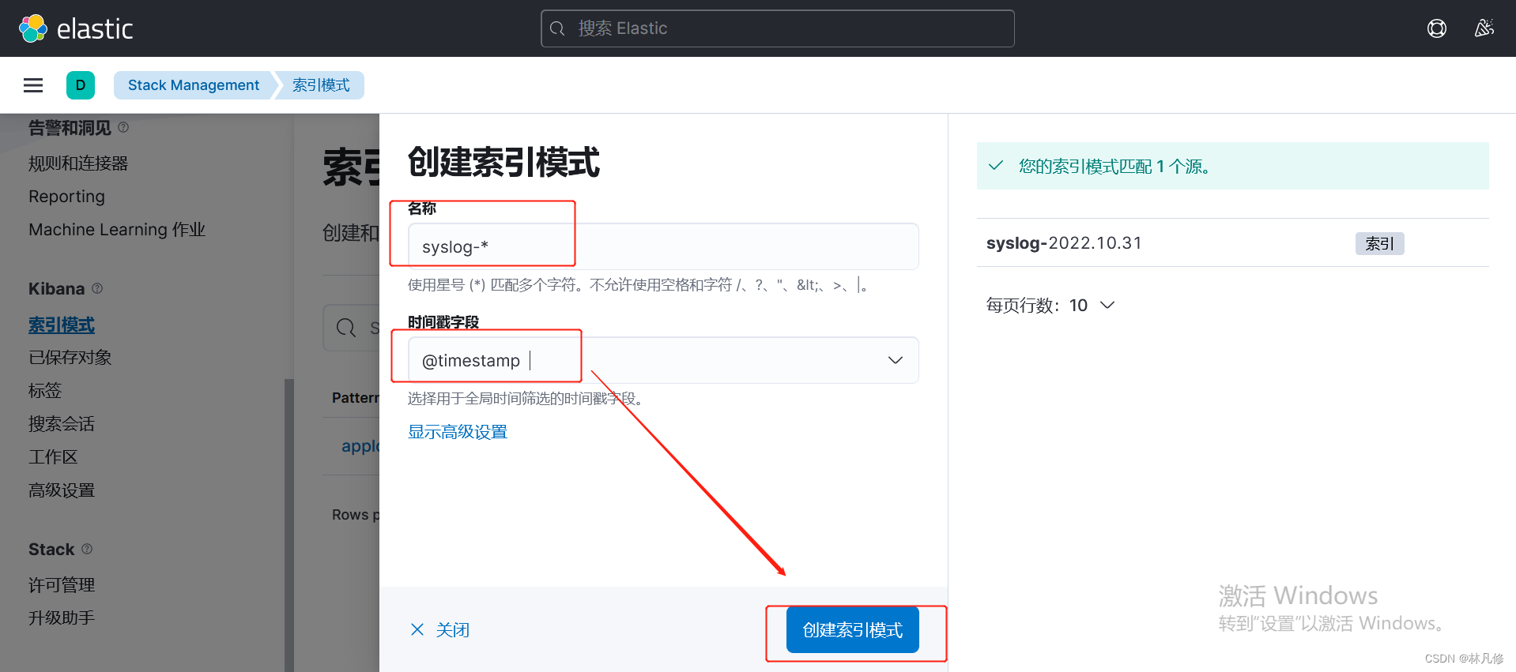Click 显示高级设置 link

pos(458,432)
